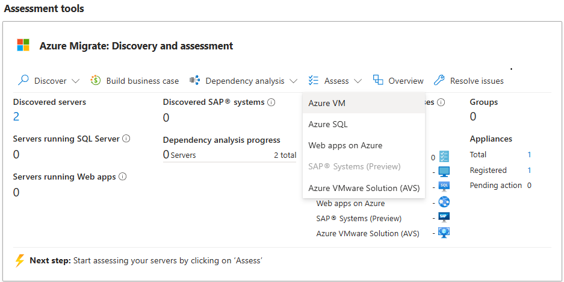Select Azure VM from Assess menu
Viewport: 564px width, 282px height.
(364, 103)
